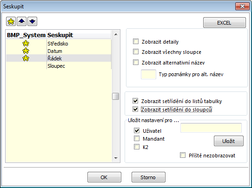
Task: Move item down with blue down-arrow button
Action: [32, 21]
